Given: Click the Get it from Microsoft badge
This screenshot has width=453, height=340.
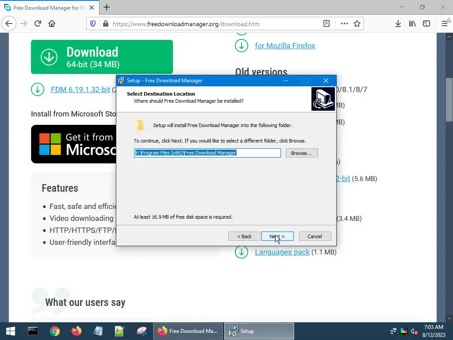Looking at the screenshot, I should pyautogui.click(x=74, y=144).
